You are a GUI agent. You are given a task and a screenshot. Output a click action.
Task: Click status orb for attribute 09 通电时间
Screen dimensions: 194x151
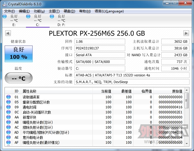pyautogui.click(x=8, y=107)
